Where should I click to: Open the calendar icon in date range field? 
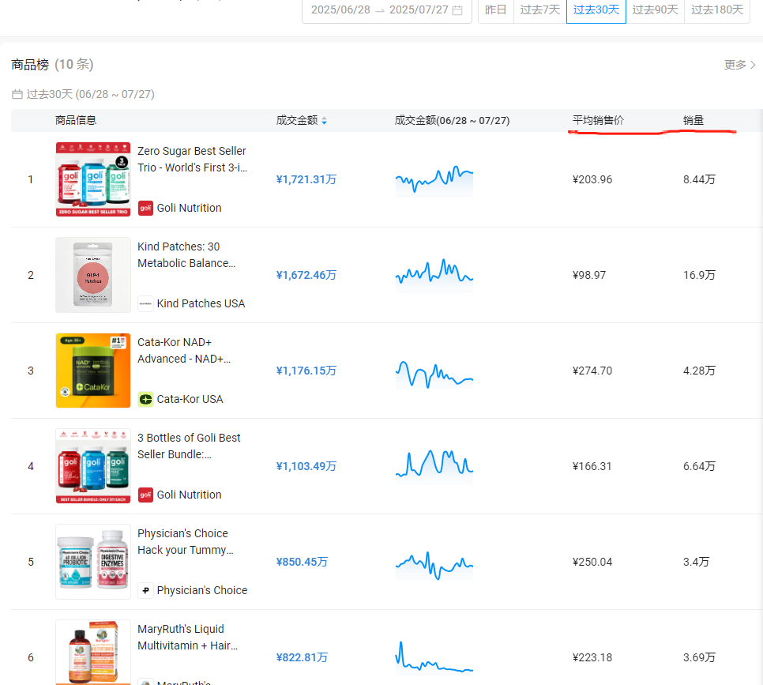tap(457, 10)
